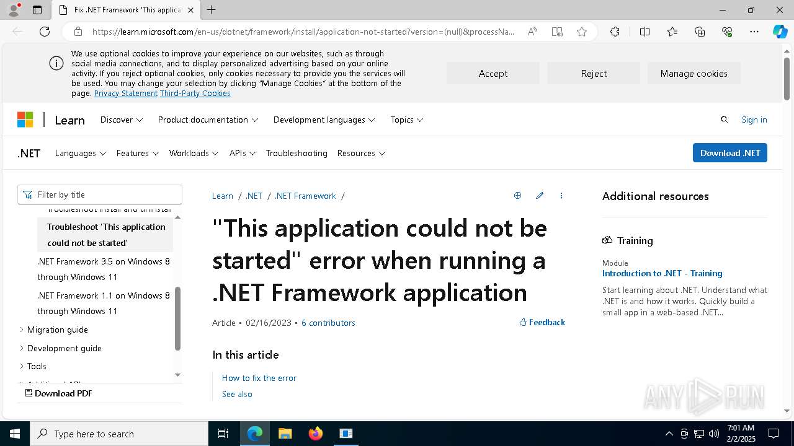This screenshot has height=446, width=794.
Task: Open the .NET section home
Action: point(29,153)
